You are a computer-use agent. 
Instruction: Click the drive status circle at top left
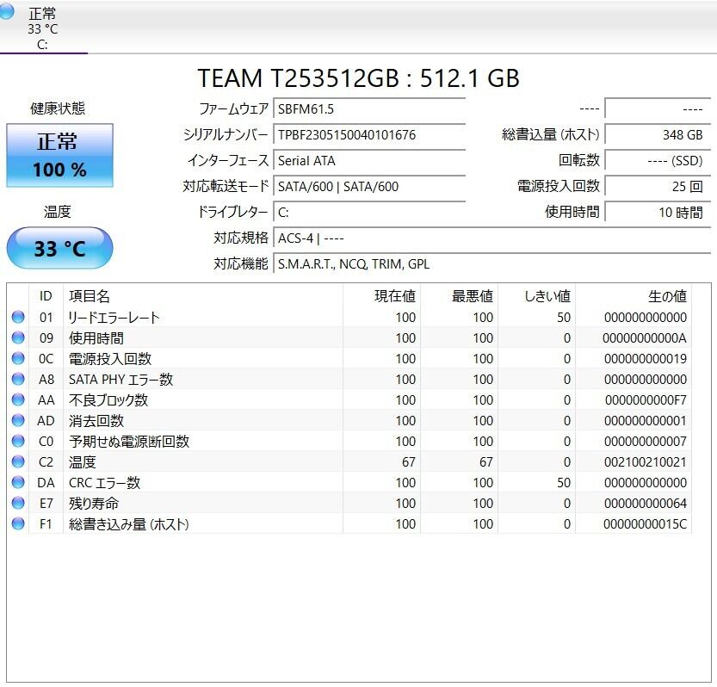click(6, 12)
